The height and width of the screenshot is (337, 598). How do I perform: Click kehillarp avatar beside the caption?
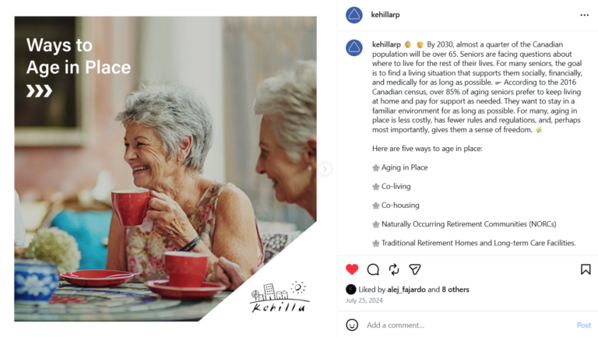coord(354,47)
